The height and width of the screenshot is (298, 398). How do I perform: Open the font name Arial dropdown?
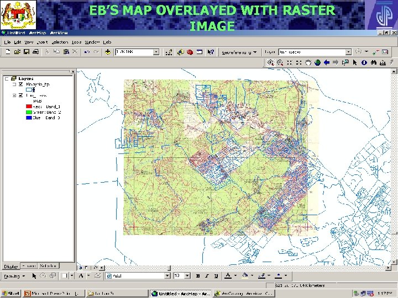[167, 276]
